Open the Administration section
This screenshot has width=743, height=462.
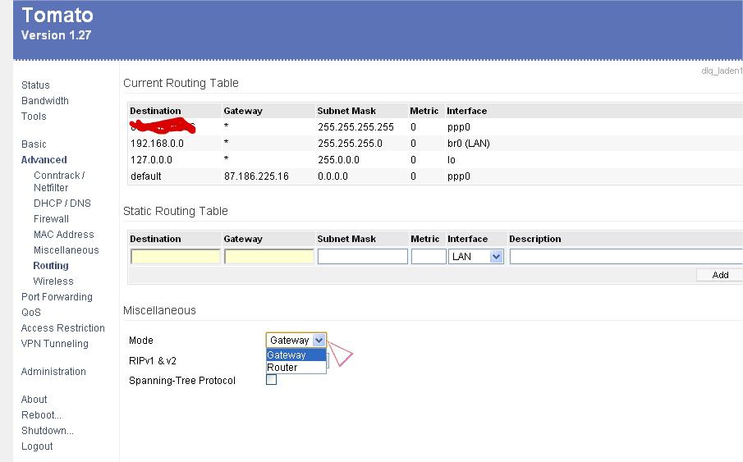click(x=53, y=372)
